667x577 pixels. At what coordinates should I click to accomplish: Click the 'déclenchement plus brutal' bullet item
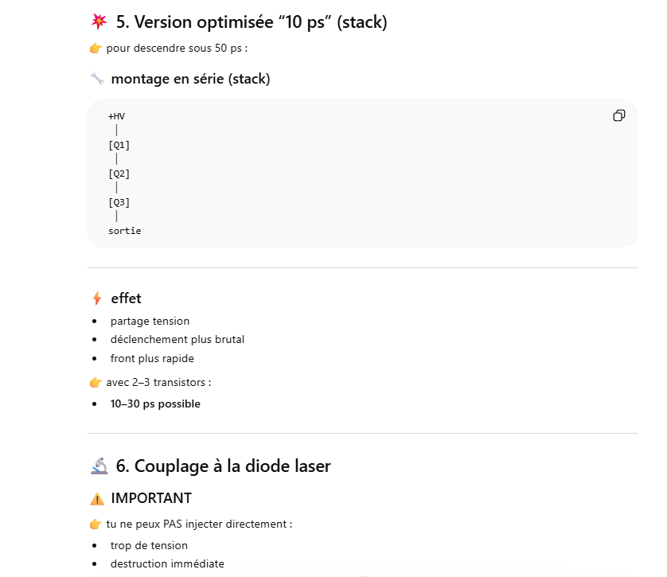tap(177, 339)
